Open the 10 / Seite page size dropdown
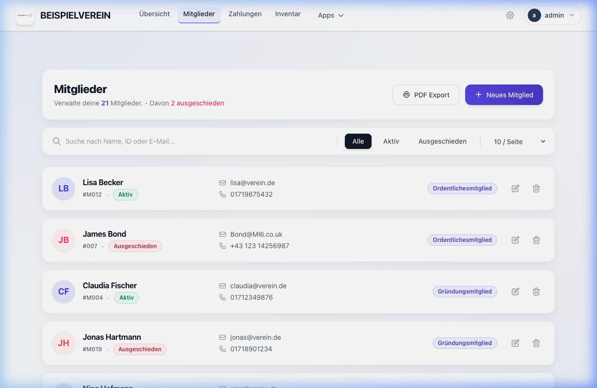This screenshot has width=597, height=388. 519,142
